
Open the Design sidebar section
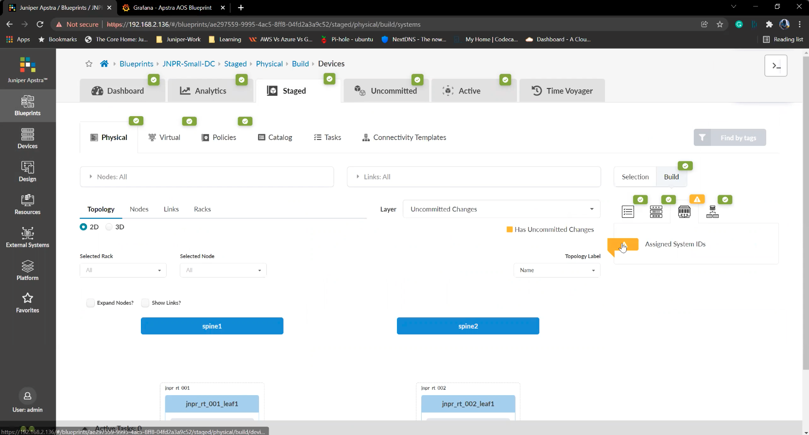(x=28, y=172)
